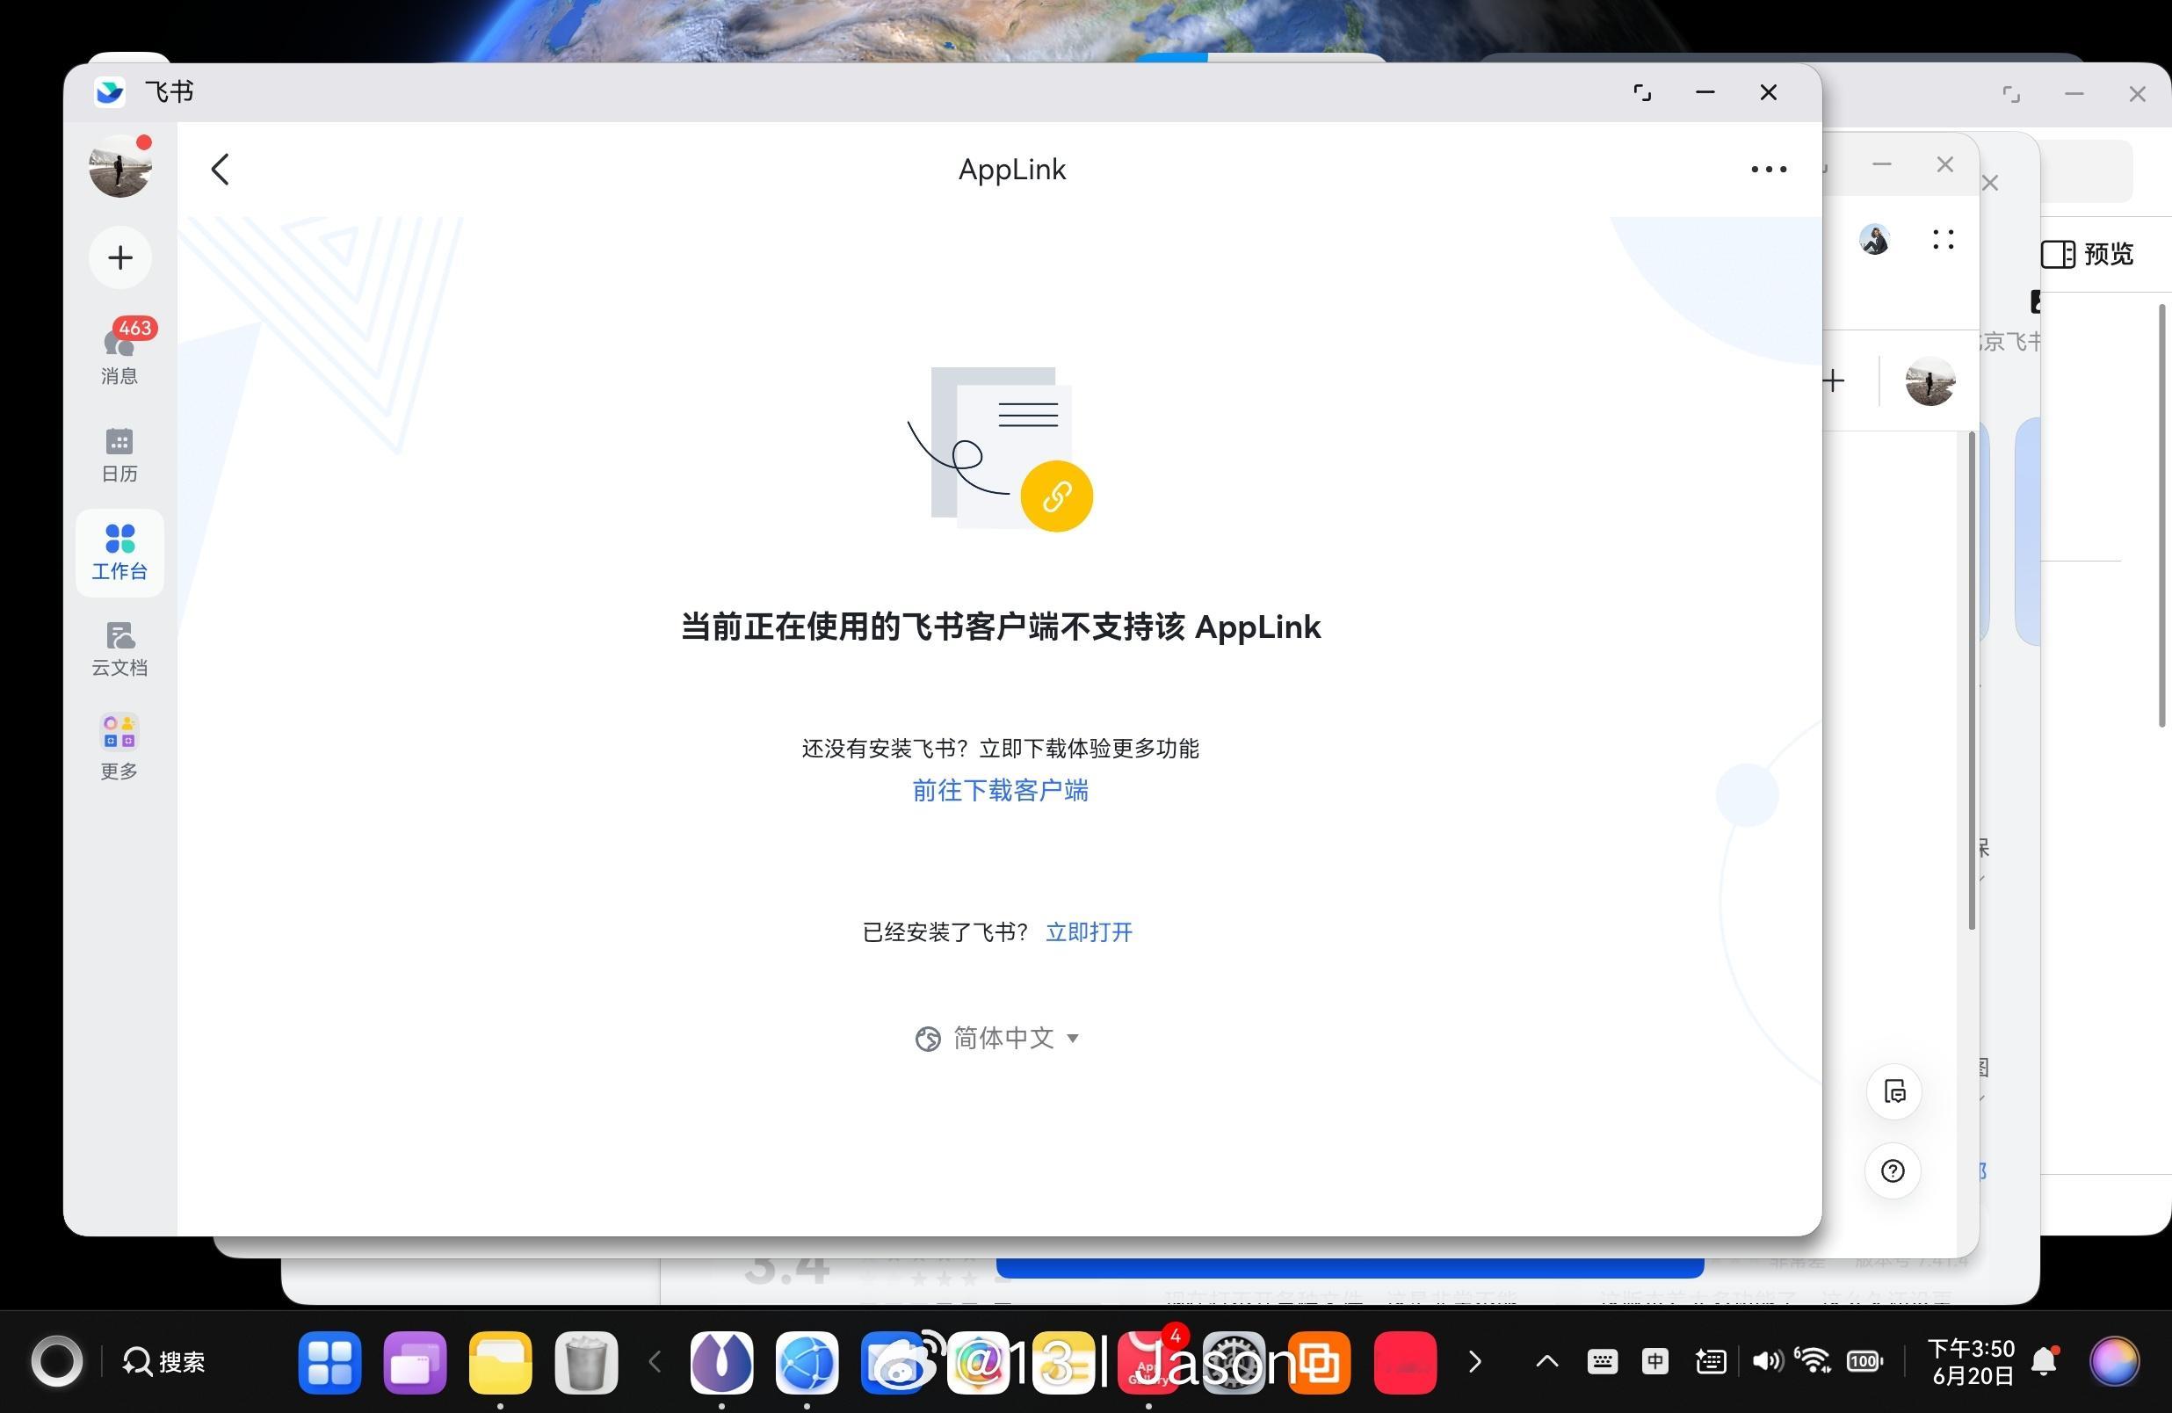Open the settings gear icon in dock

(x=1234, y=1362)
